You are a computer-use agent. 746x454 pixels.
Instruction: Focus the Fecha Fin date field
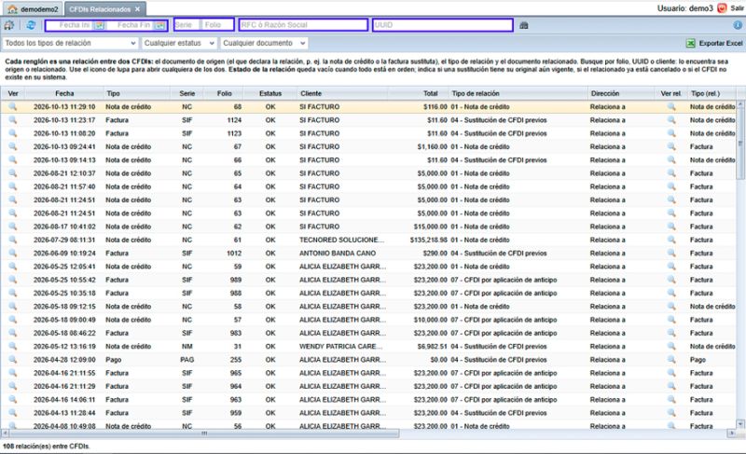131,25
